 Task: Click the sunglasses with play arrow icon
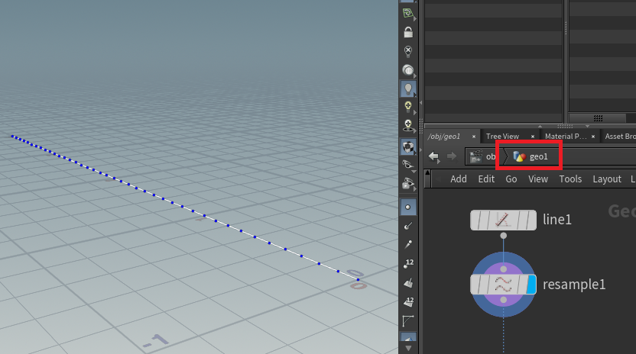408,184
